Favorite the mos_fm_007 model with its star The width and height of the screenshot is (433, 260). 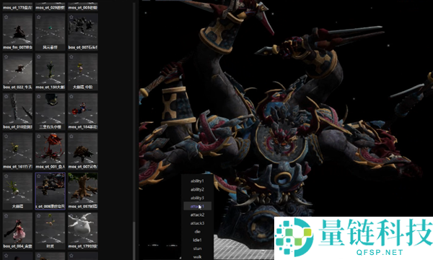click(x=6, y=17)
